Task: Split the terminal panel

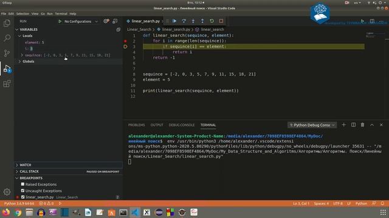Action: [x=353, y=125]
